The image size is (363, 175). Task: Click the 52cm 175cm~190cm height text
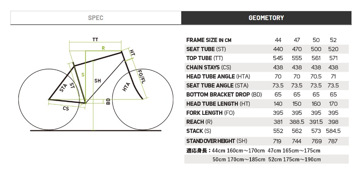295,159
